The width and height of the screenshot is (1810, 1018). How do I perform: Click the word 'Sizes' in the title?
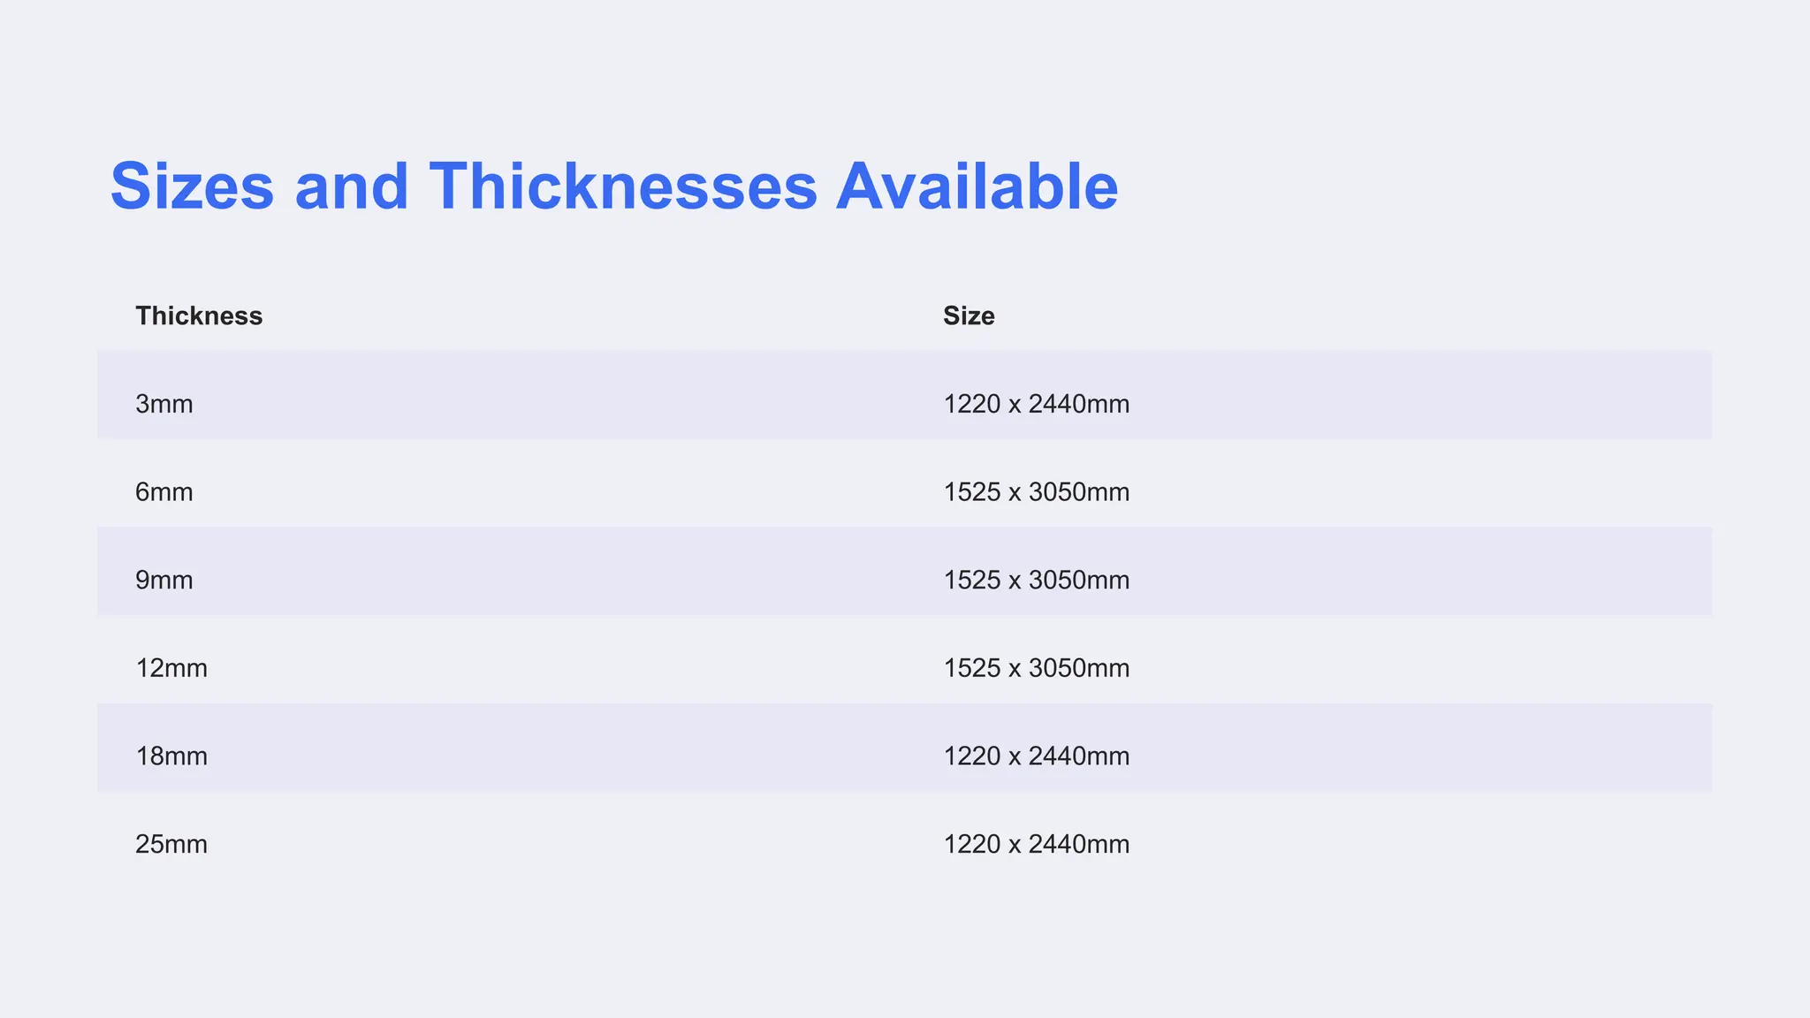click(192, 186)
